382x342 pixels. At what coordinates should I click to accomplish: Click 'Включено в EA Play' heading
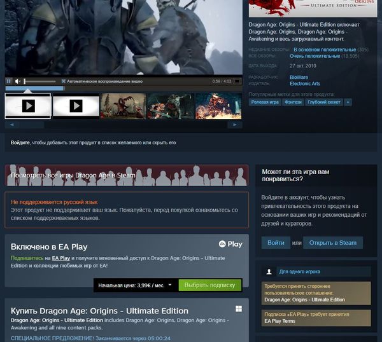click(x=49, y=247)
